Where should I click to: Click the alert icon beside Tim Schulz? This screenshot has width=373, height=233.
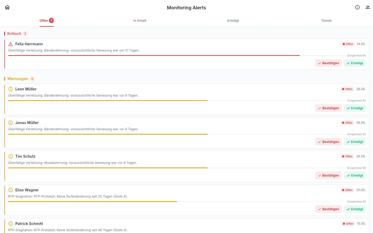tap(11, 156)
